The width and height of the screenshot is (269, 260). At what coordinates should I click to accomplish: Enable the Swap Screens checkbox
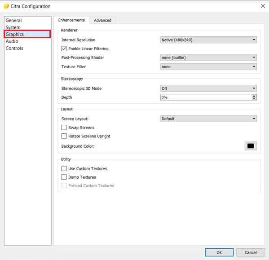click(x=64, y=128)
